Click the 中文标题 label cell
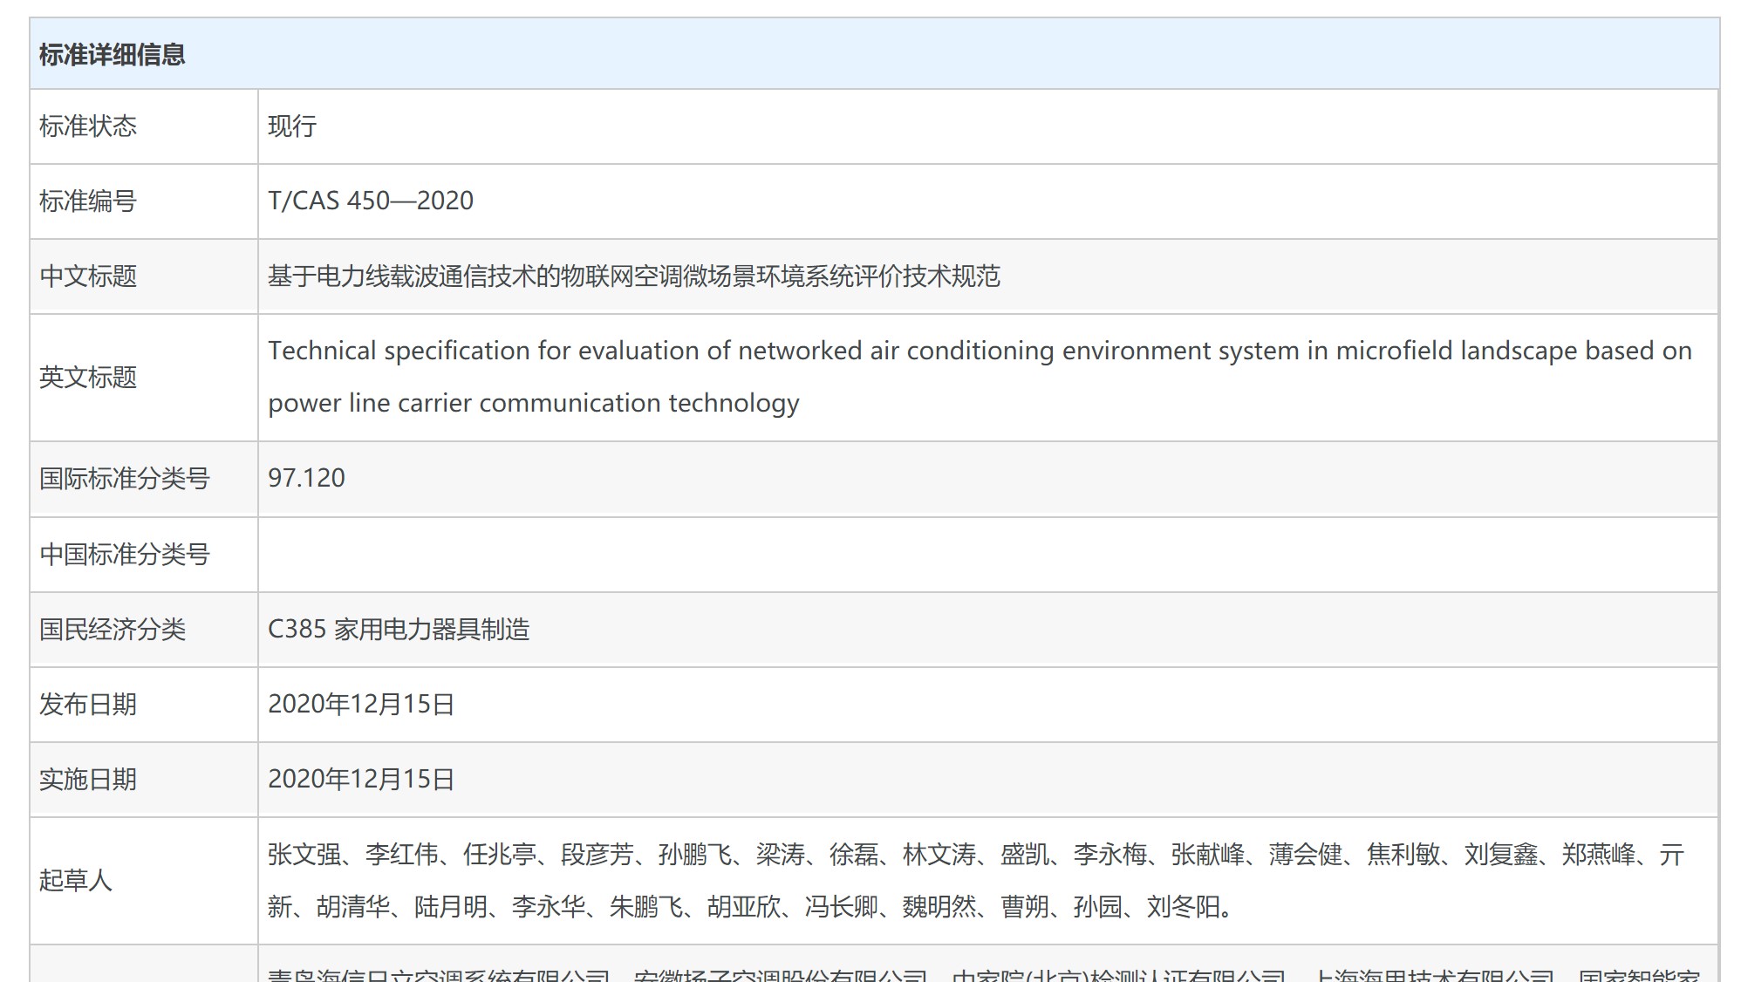The image size is (1741, 982). 88,276
